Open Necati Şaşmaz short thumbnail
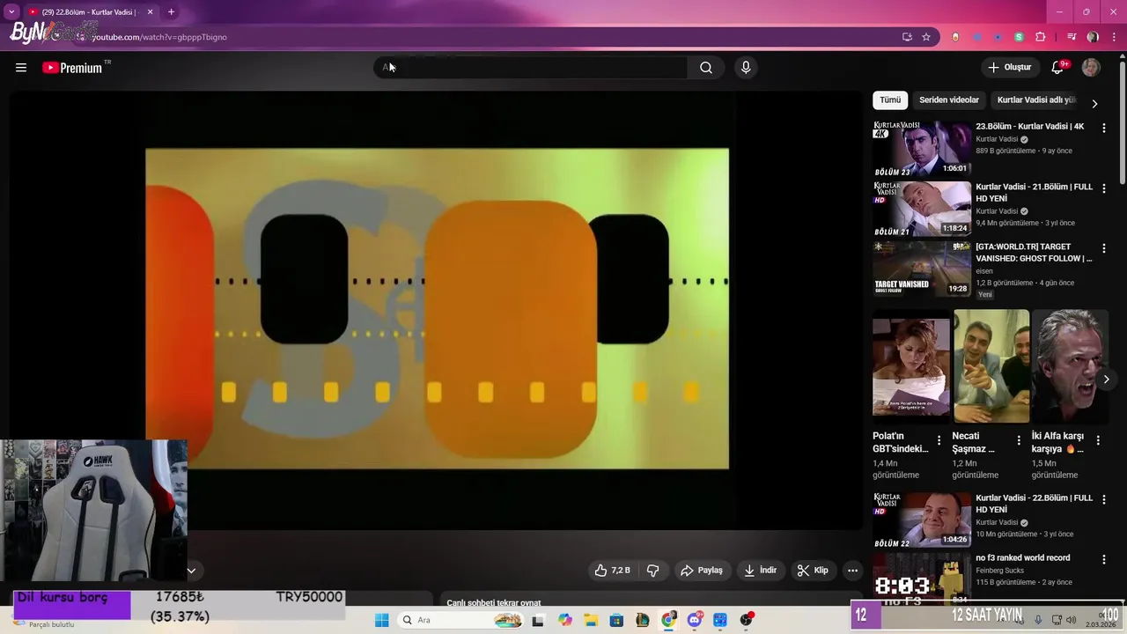Viewport: 1127px width, 634px height. click(x=991, y=366)
